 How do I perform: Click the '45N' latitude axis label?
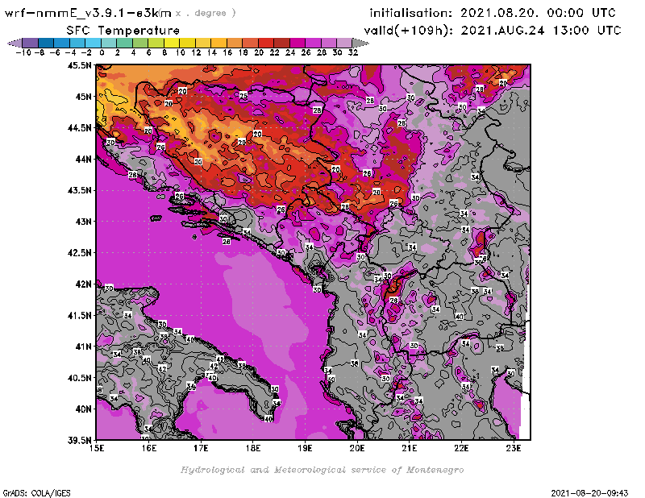tap(83, 97)
